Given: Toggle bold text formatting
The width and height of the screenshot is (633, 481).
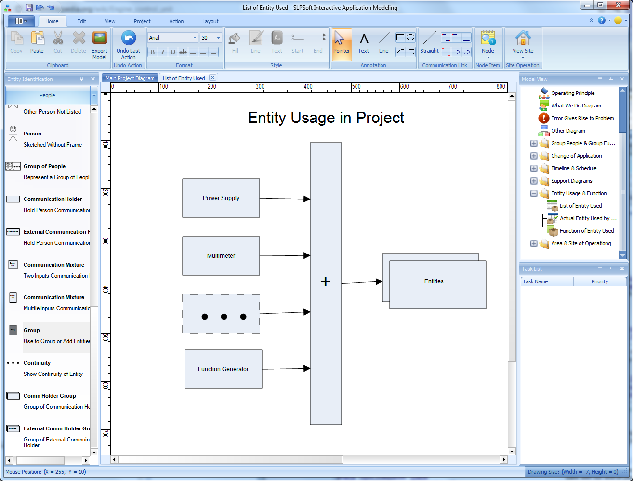Looking at the screenshot, I should [x=153, y=52].
